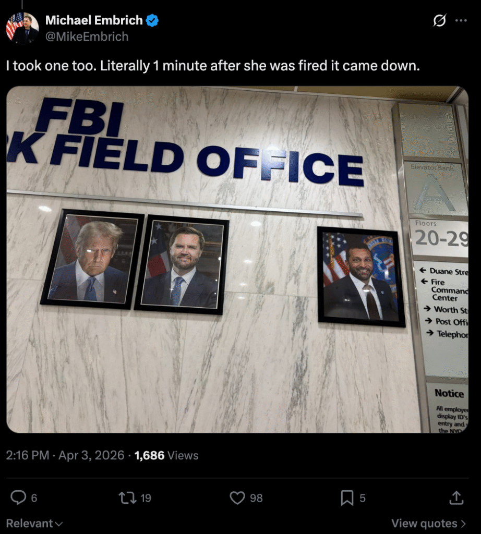Open the Grok explain icon
The image size is (481, 534).
[439, 21]
